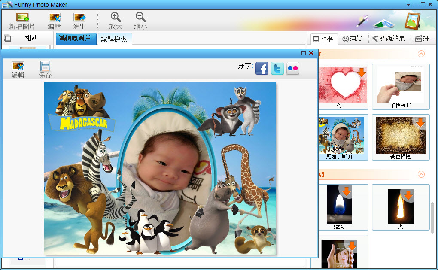Open the title bar dropdown arrow menu
The image size is (438, 270).
pos(408,4)
